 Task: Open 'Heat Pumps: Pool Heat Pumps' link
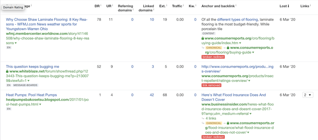click(31, 95)
